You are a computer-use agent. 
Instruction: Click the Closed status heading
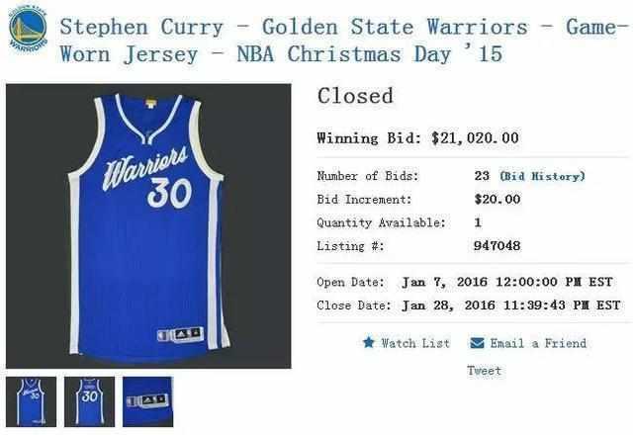pos(355,96)
